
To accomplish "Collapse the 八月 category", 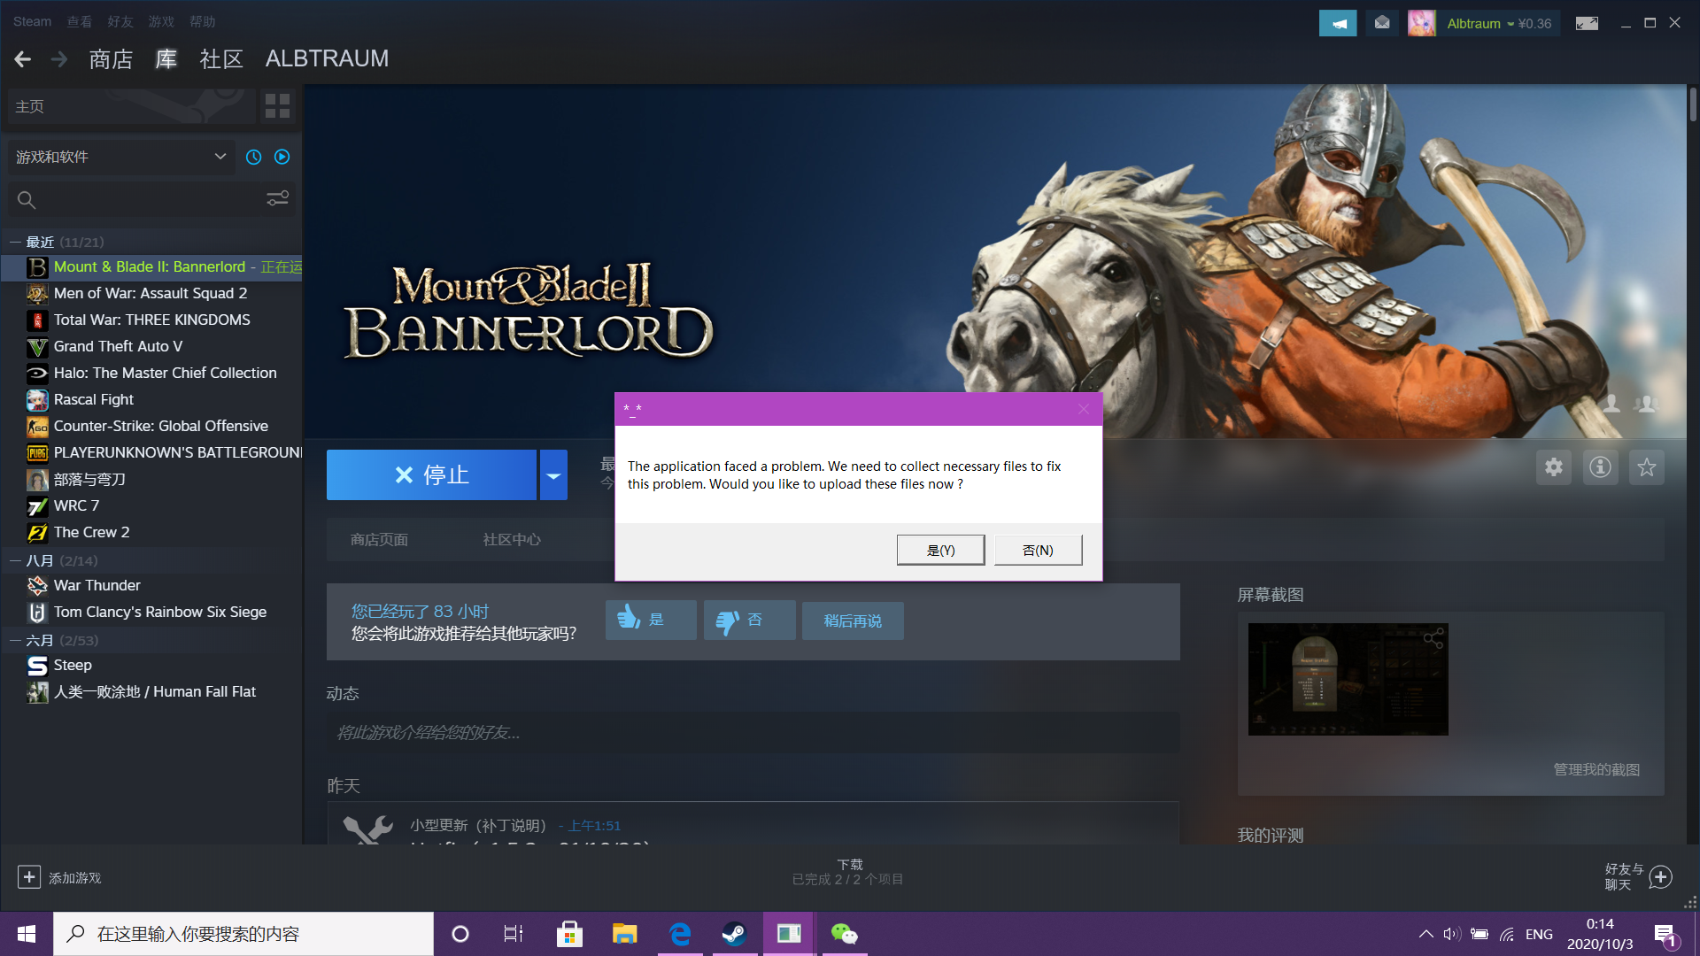I will point(16,560).
